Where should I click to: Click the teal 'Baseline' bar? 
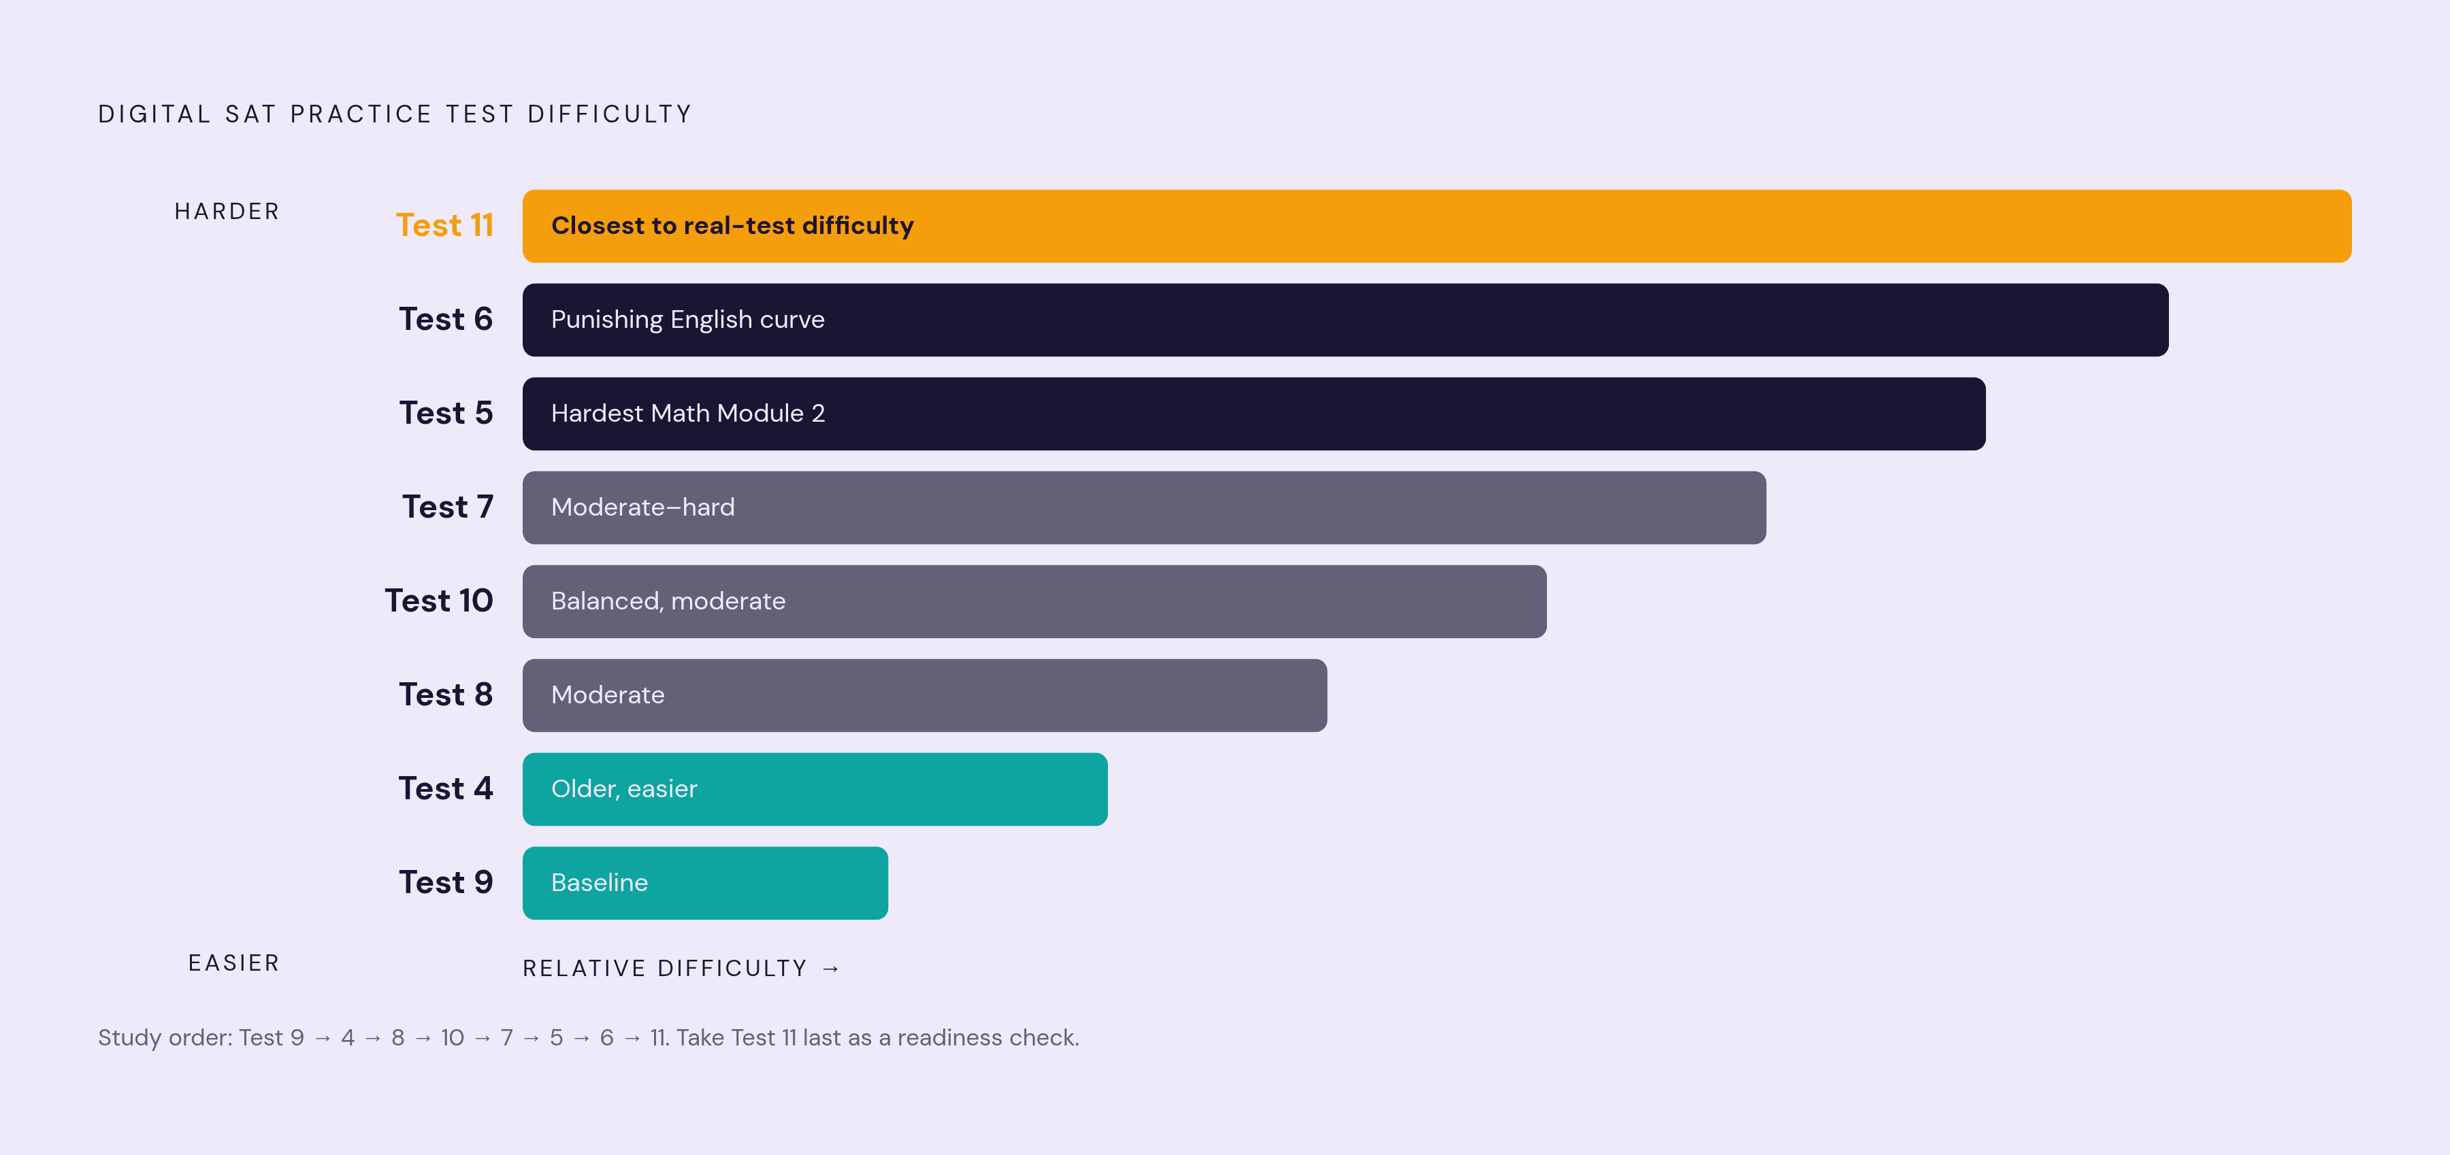coord(706,883)
